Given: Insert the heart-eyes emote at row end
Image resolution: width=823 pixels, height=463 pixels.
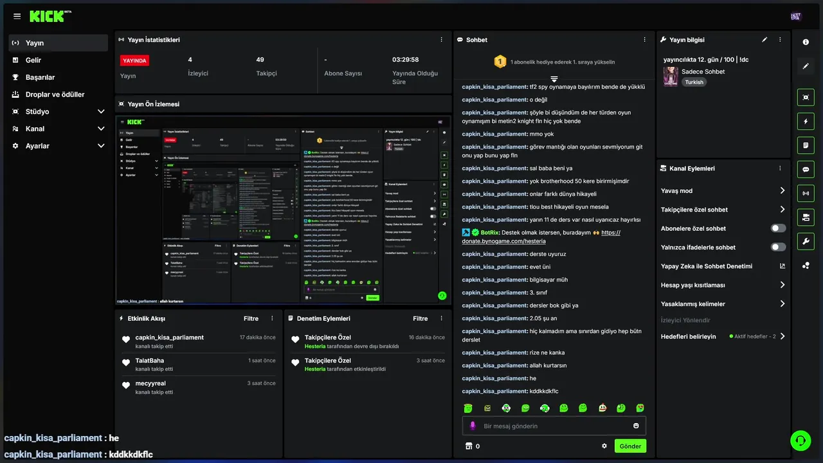Looking at the screenshot, I should (x=640, y=408).
